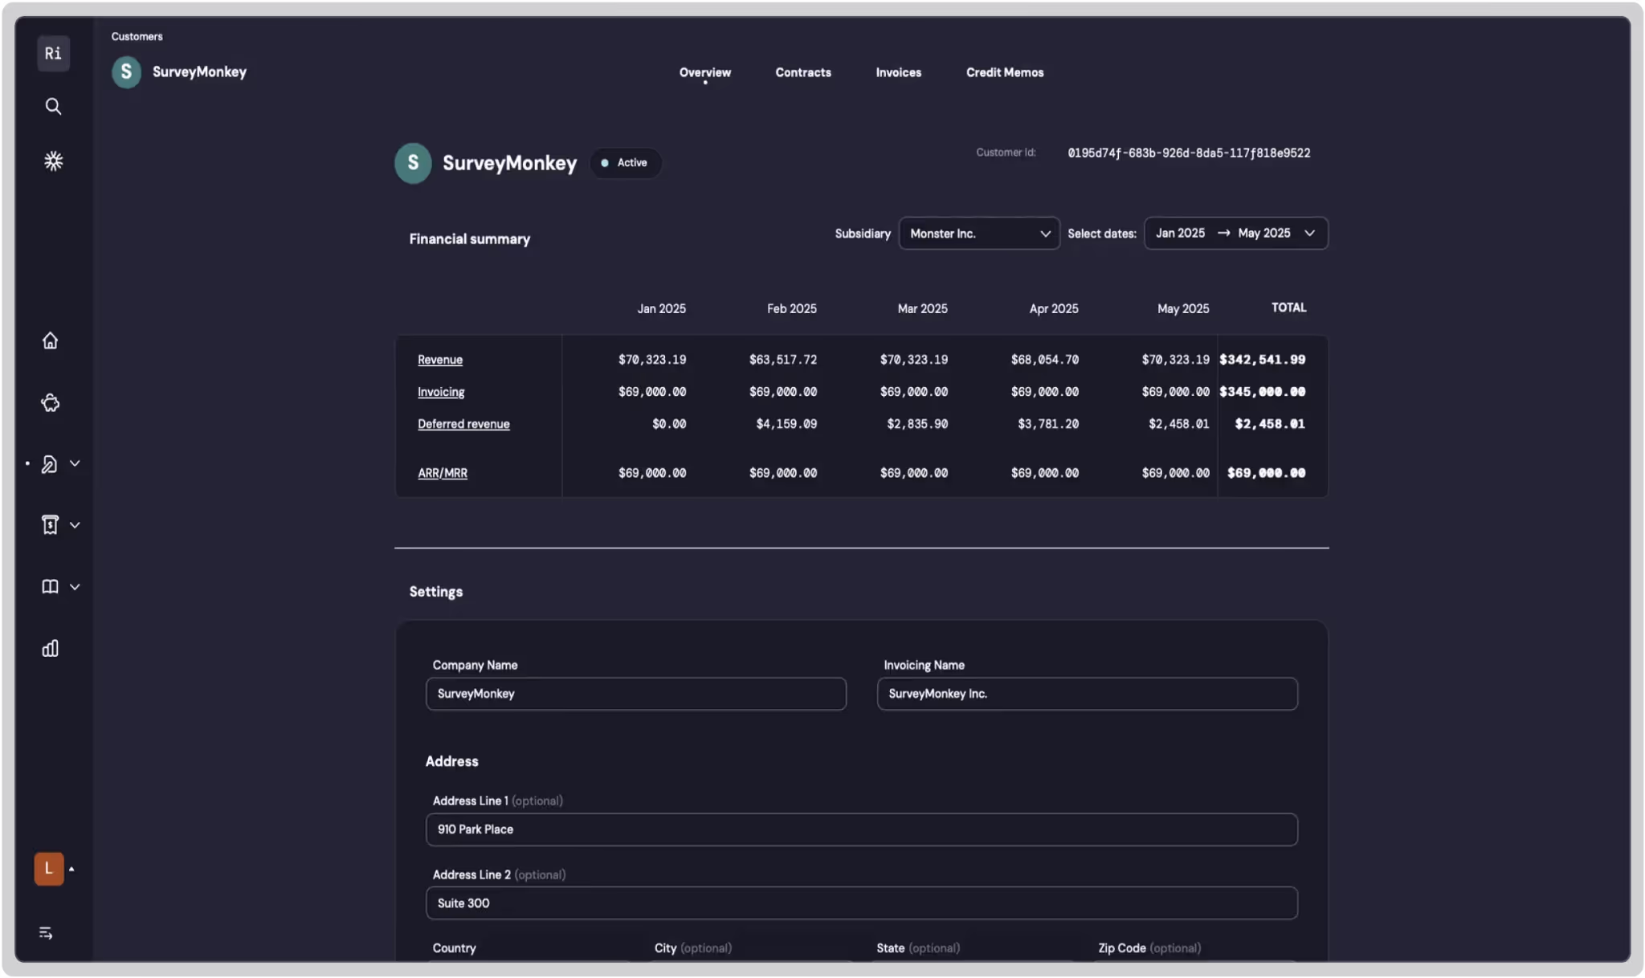Expand the chevron beside the invoice icon
This screenshot has width=1645, height=978.
tap(75, 525)
